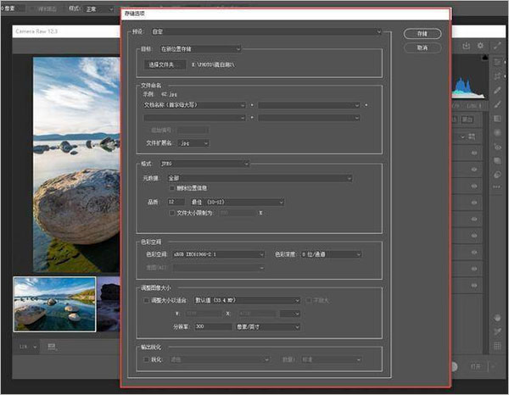Open the three-dot more settings icon
509x395 pixels.
pos(497,186)
